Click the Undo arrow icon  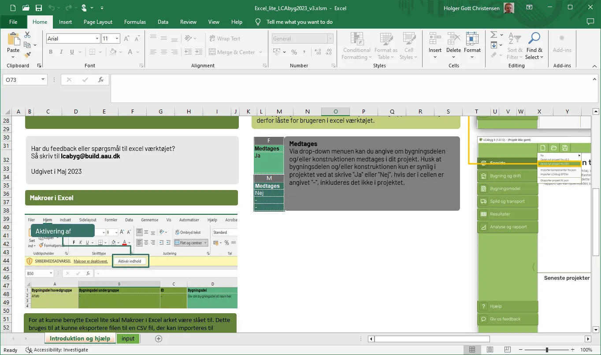click(52, 8)
